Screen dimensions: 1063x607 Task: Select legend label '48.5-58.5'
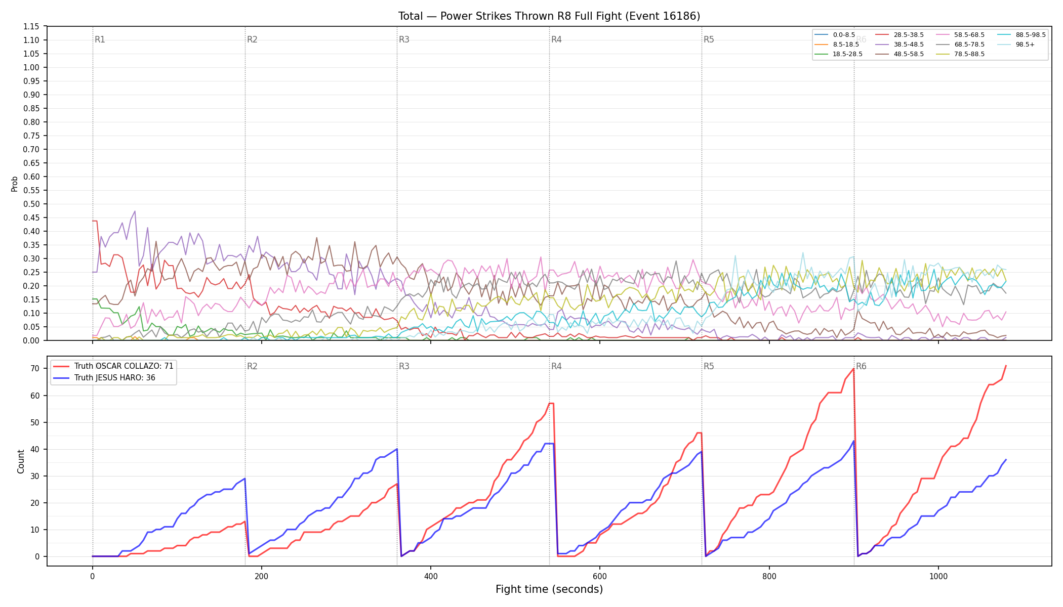tap(909, 54)
